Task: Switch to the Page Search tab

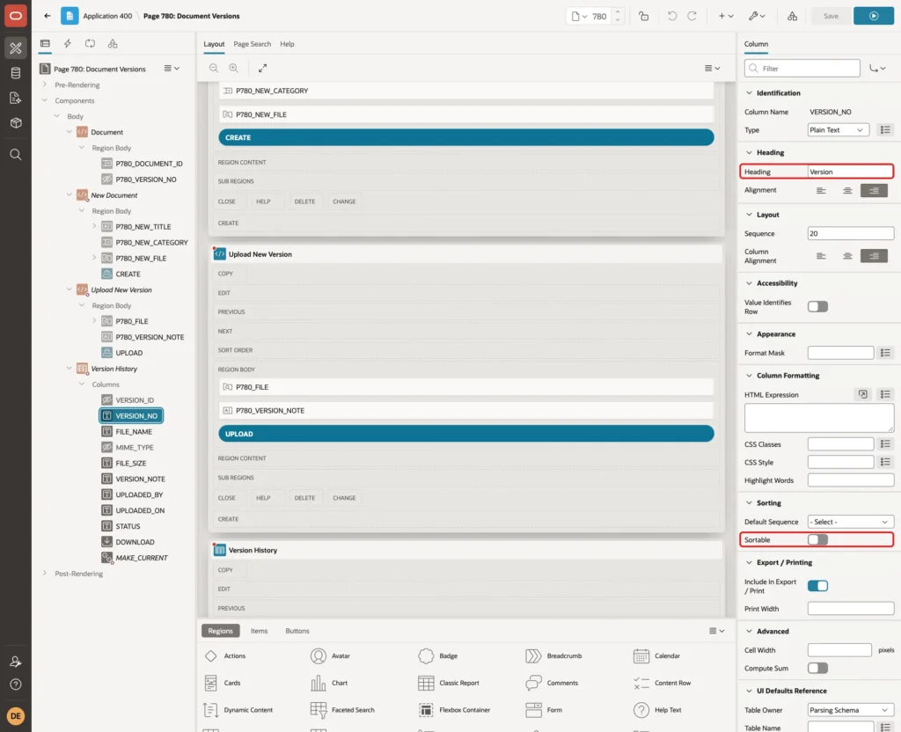Action: point(252,44)
